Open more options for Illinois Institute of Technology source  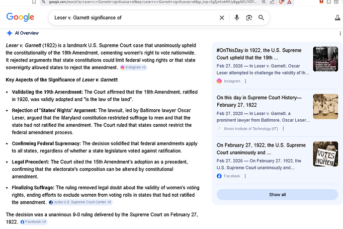coord(283,128)
